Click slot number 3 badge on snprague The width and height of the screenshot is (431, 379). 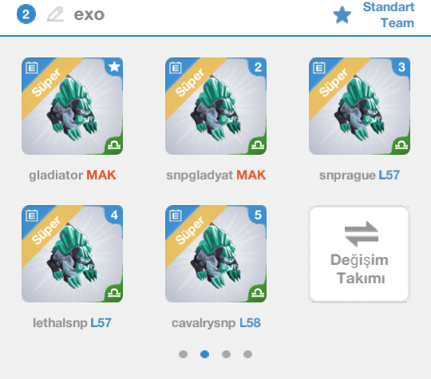[x=401, y=67]
